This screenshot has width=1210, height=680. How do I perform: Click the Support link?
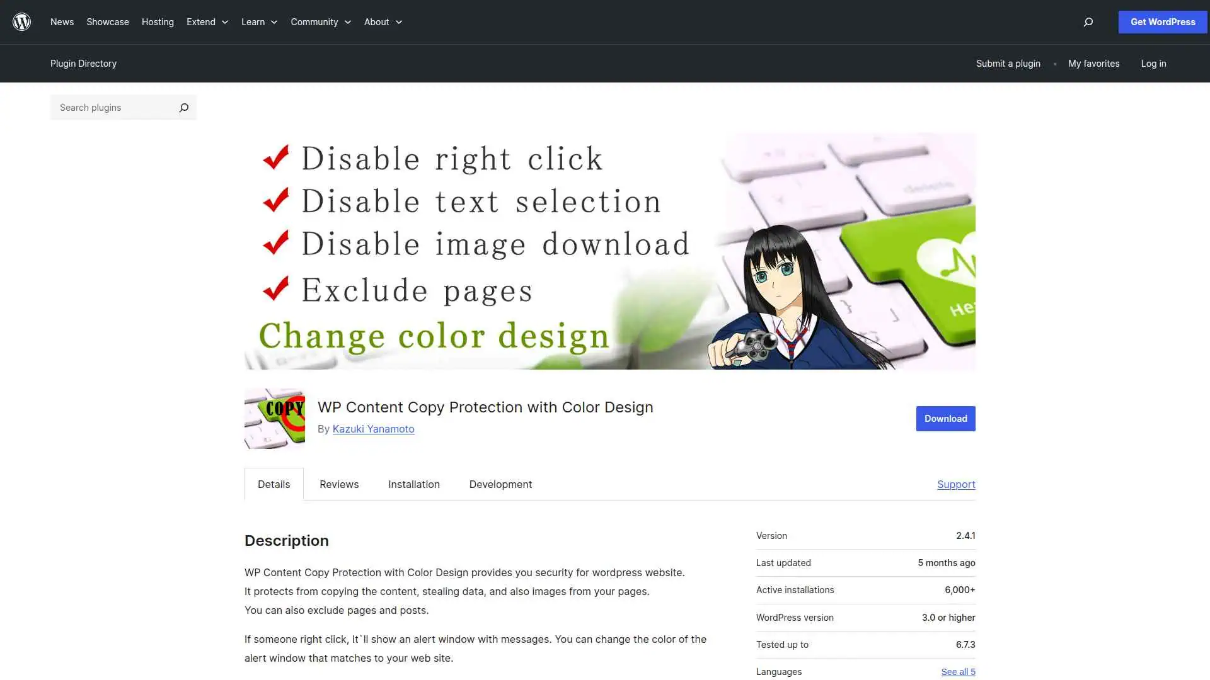[x=956, y=484]
